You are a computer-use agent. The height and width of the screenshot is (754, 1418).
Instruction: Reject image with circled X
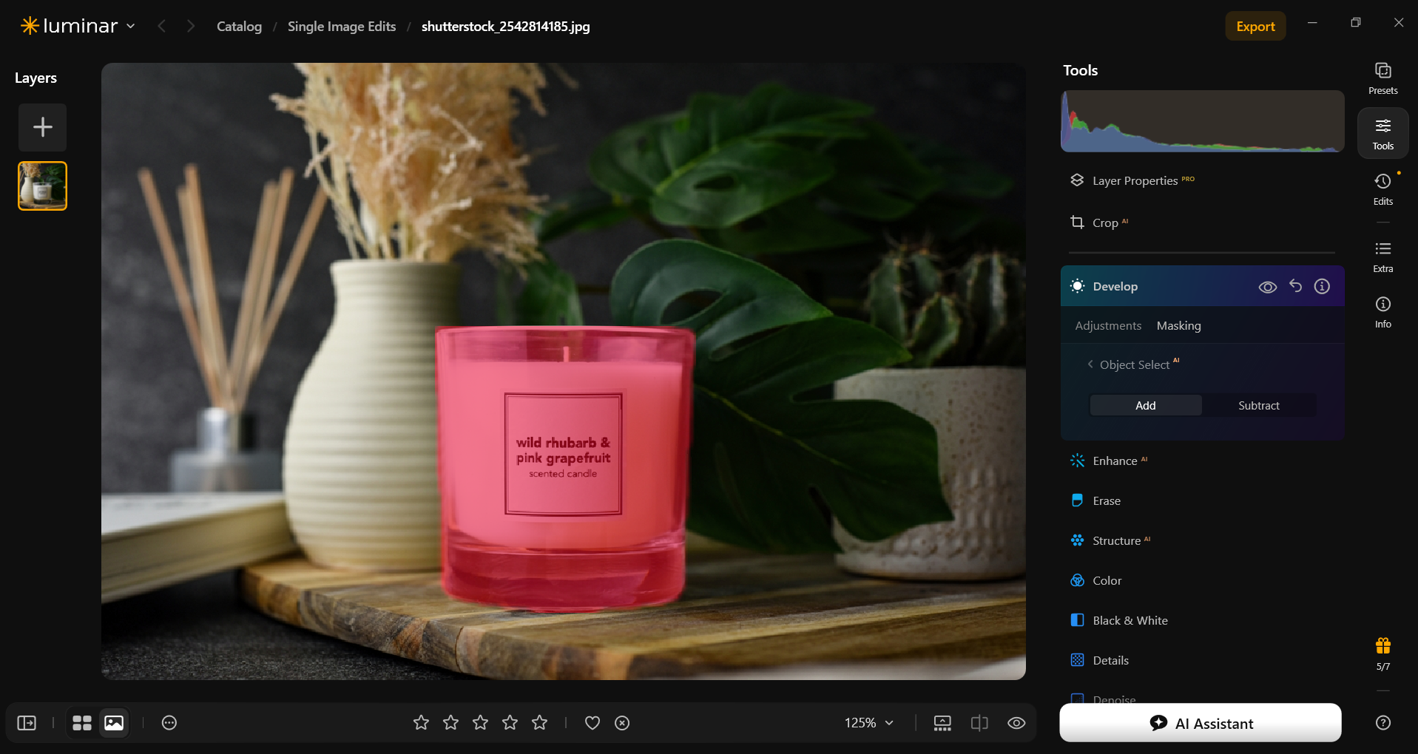(622, 723)
